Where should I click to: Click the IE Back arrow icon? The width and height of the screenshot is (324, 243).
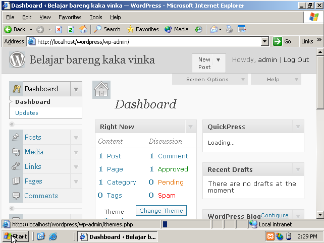tap(8, 30)
